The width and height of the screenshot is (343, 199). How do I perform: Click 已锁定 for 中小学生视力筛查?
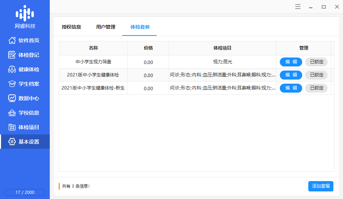point(316,62)
